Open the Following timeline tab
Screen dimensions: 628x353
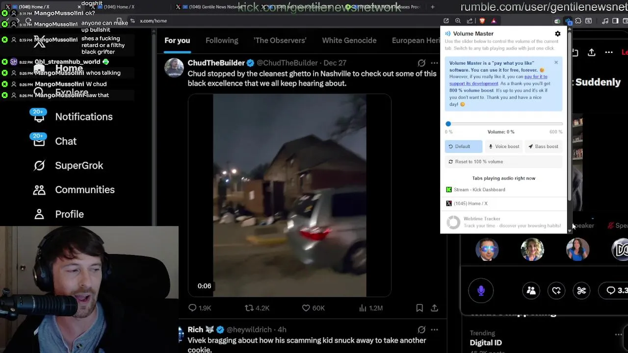(x=222, y=40)
